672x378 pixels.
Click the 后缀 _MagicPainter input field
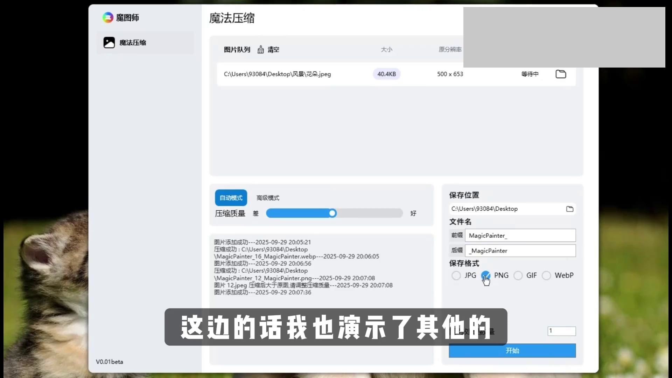pyautogui.click(x=520, y=251)
